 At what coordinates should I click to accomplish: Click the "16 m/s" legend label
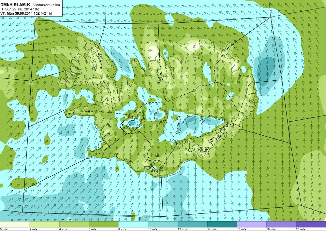pyautogui.click(x=242, y=229)
